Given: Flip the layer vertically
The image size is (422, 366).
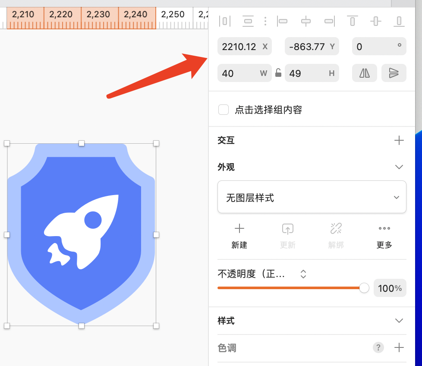Looking at the screenshot, I should pos(394,73).
